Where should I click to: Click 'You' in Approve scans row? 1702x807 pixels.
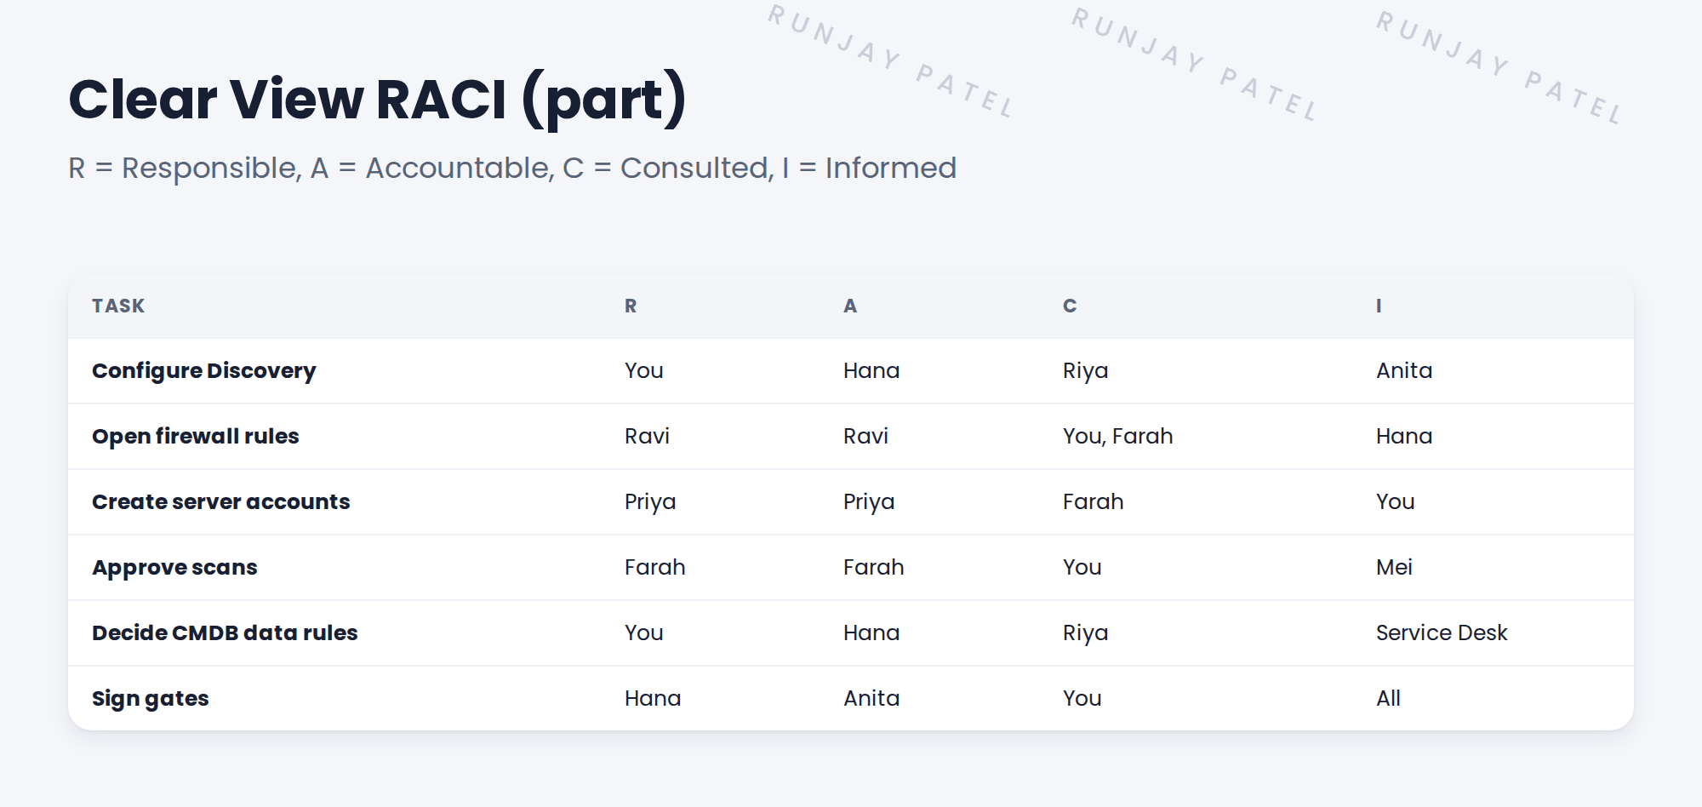[x=1082, y=567]
